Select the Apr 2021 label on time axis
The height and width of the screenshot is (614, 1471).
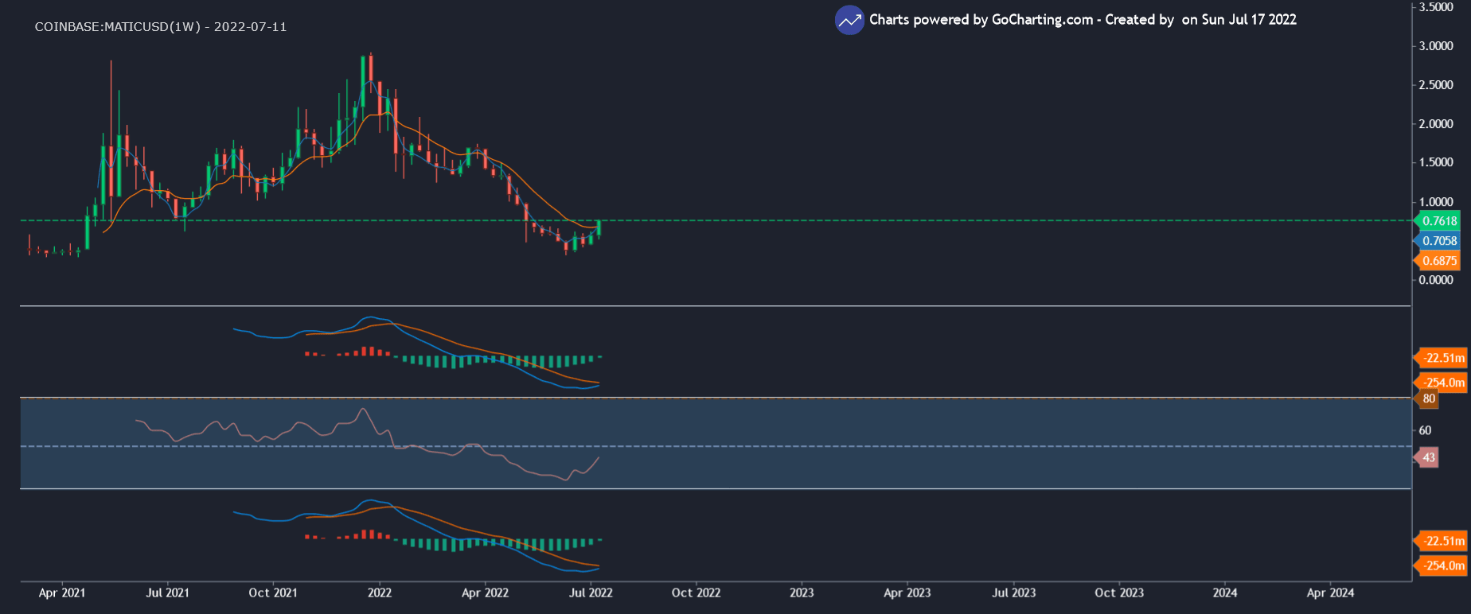pyautogui.click(x=62, y=593)
